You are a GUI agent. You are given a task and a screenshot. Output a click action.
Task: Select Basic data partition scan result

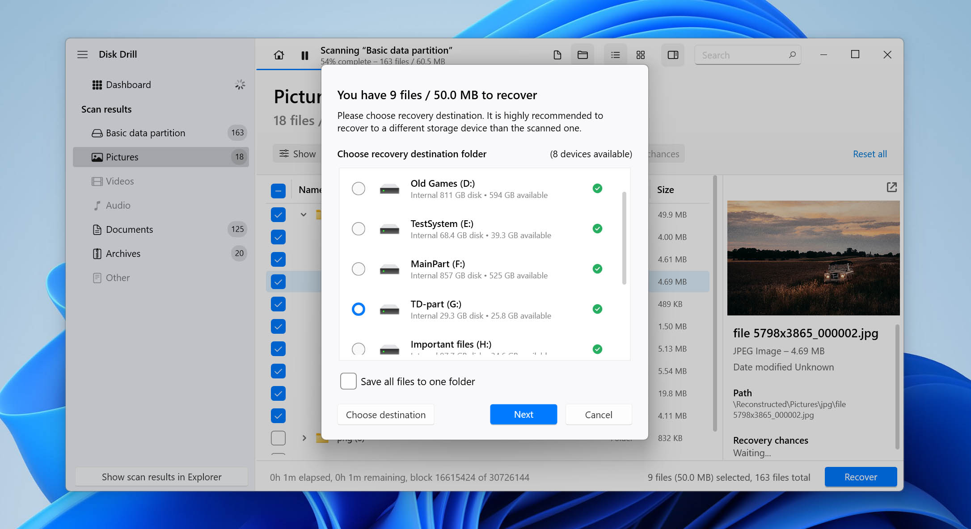tap(161, 133)
